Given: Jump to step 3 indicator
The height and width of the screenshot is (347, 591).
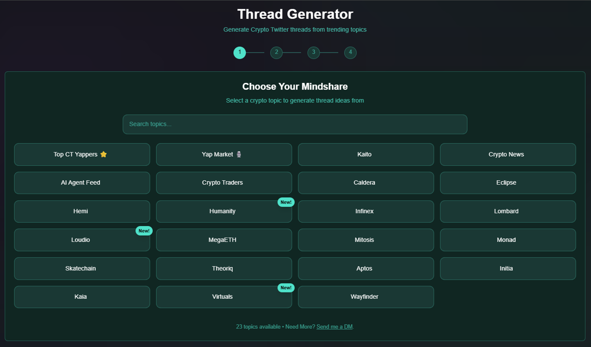Looking at the screenshot, I should 313,53.
